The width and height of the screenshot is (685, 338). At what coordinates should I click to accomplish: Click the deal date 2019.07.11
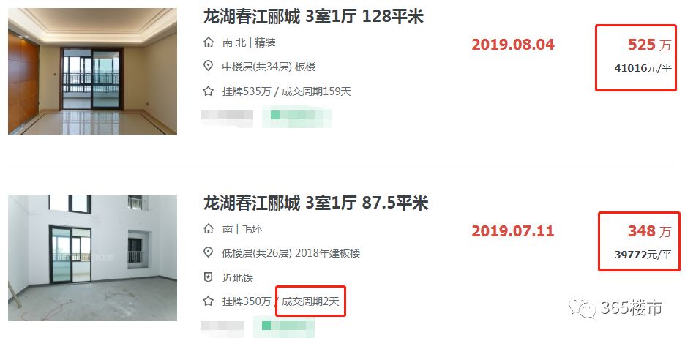click(x=513, y=231)
